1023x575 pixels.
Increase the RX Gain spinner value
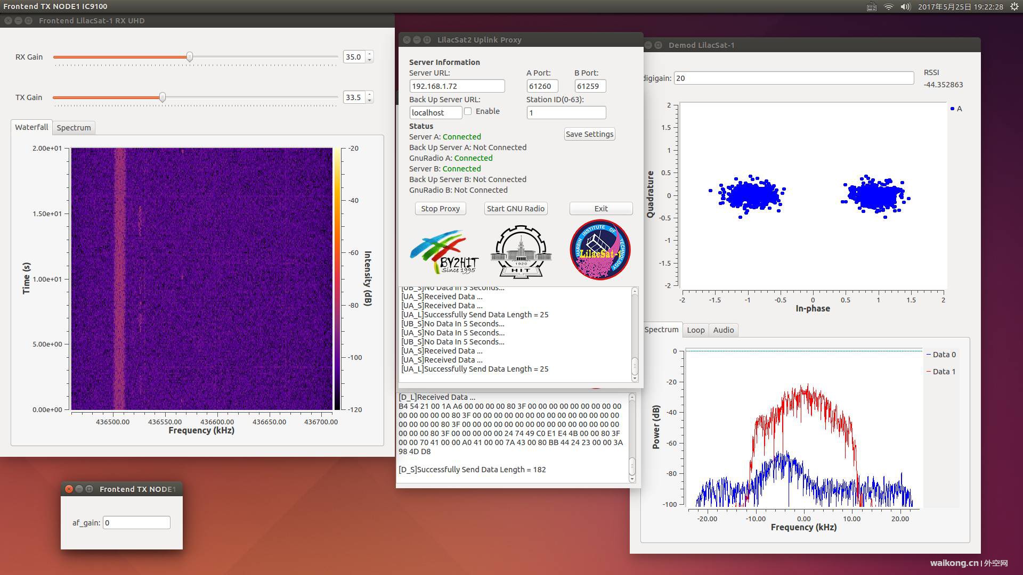tap(369, 54)
